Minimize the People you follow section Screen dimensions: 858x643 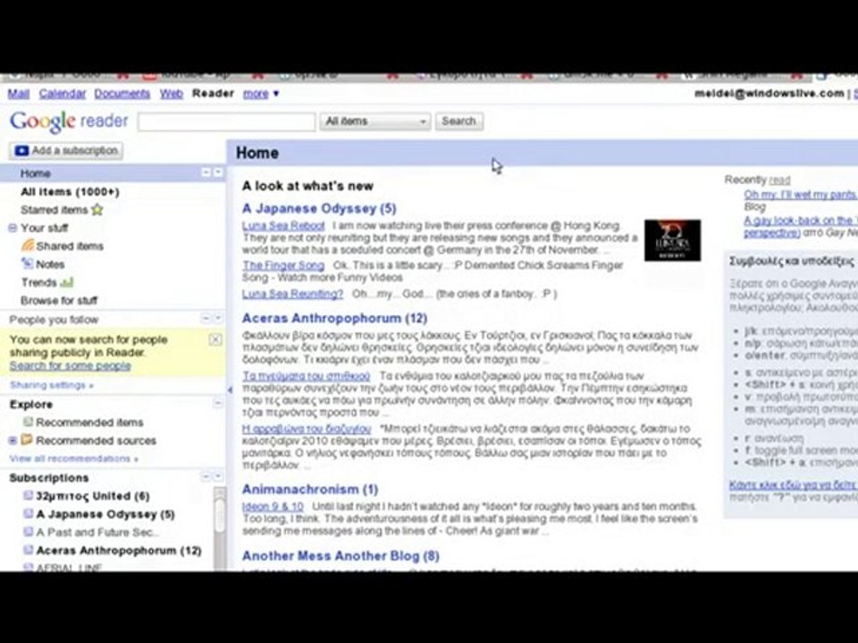tap(206, 318)
